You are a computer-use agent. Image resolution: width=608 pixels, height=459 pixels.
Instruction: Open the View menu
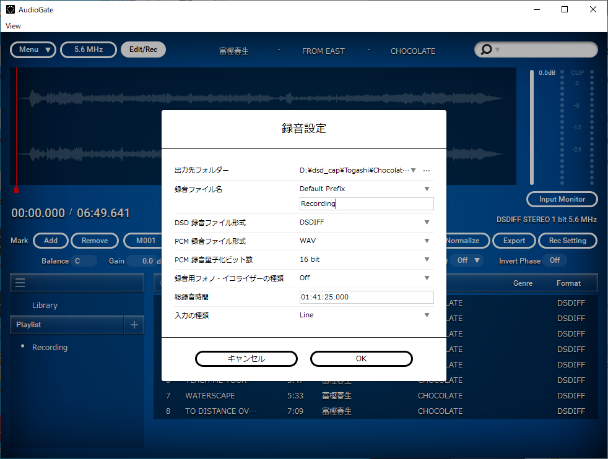pos(13,26)
